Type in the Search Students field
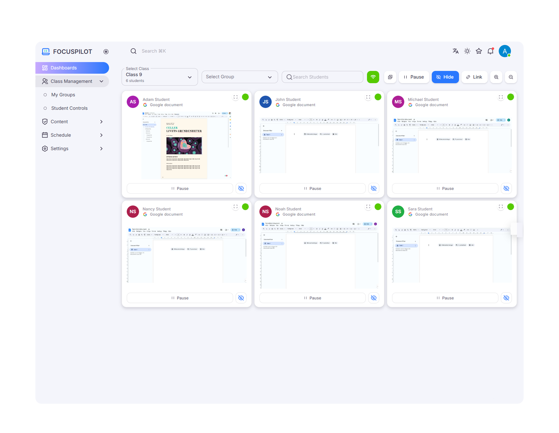 pos(322,77)
